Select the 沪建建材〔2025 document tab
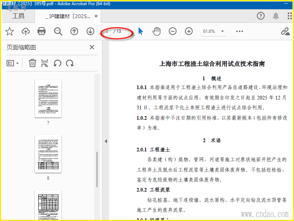This screenshot has height=221, width=294. coord(68,16)
